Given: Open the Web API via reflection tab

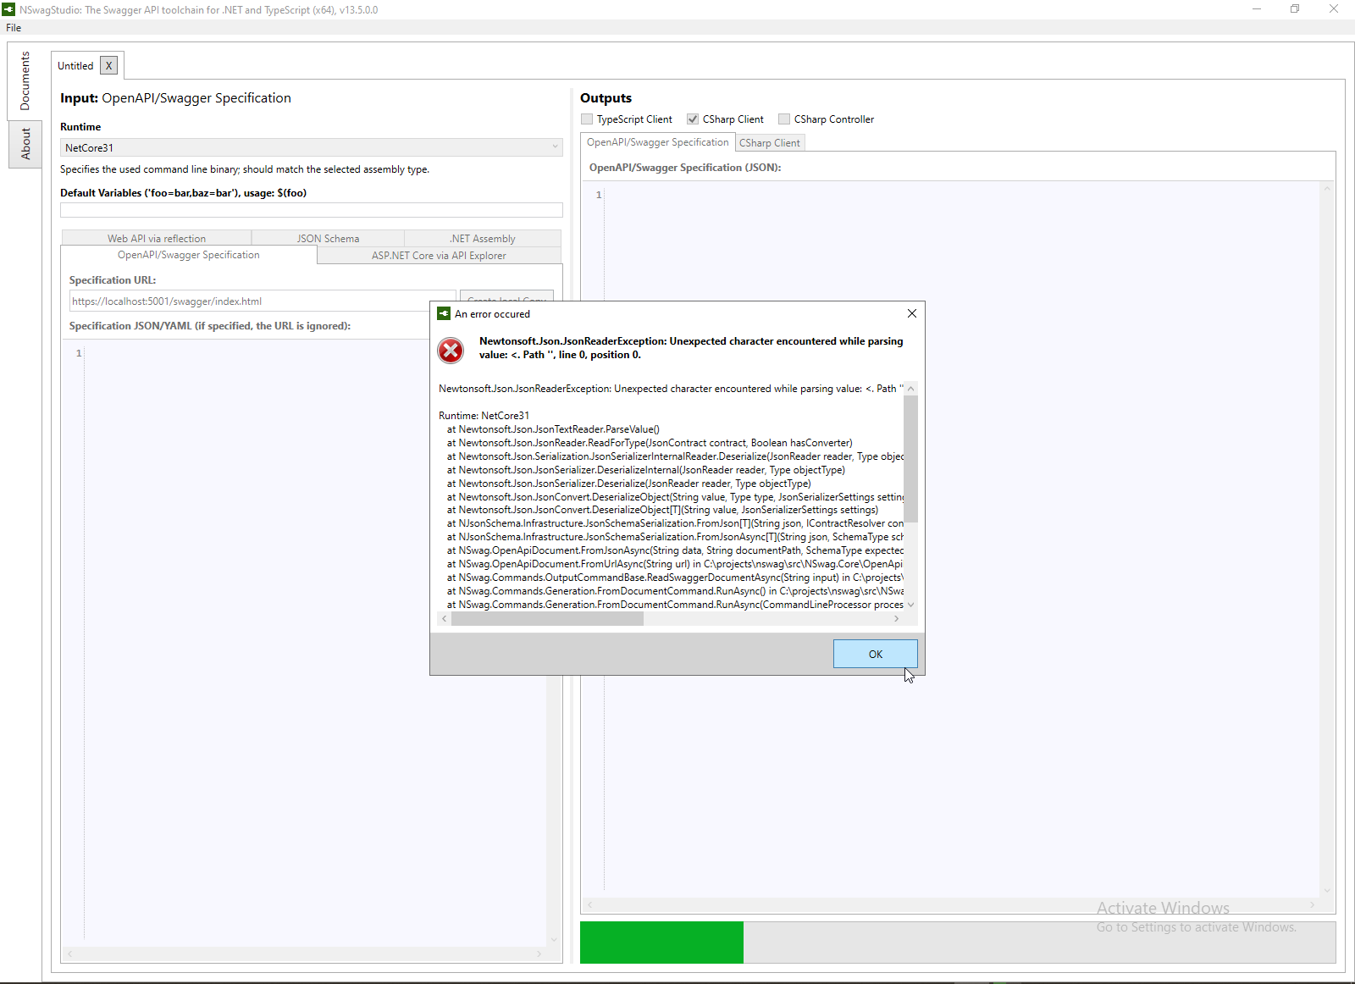Looking at the screenshot, I should pos(157,239).
